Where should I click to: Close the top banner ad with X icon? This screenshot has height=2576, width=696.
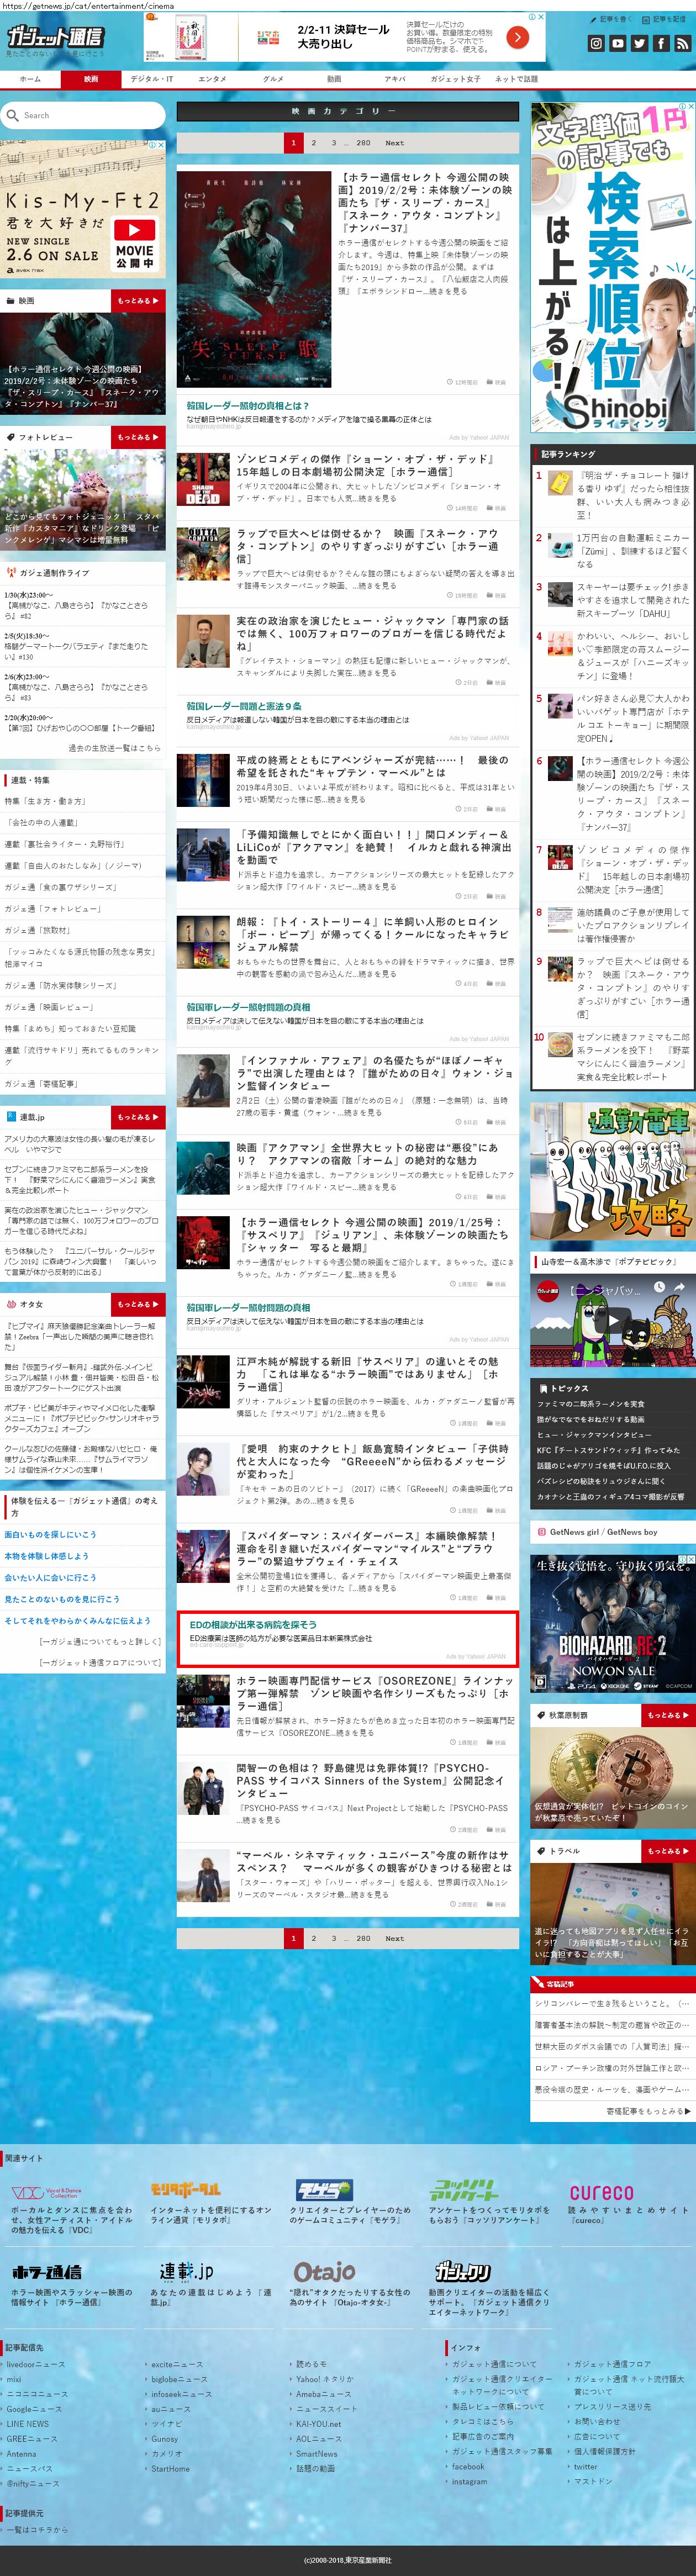coord(541,17)
